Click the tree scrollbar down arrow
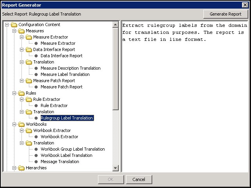The width and height of the screenshot is (251, 188). pos(116,168)
